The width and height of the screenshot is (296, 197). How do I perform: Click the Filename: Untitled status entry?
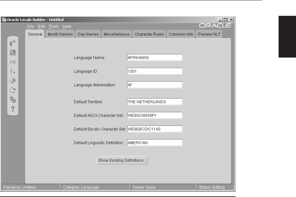point(19,187)
